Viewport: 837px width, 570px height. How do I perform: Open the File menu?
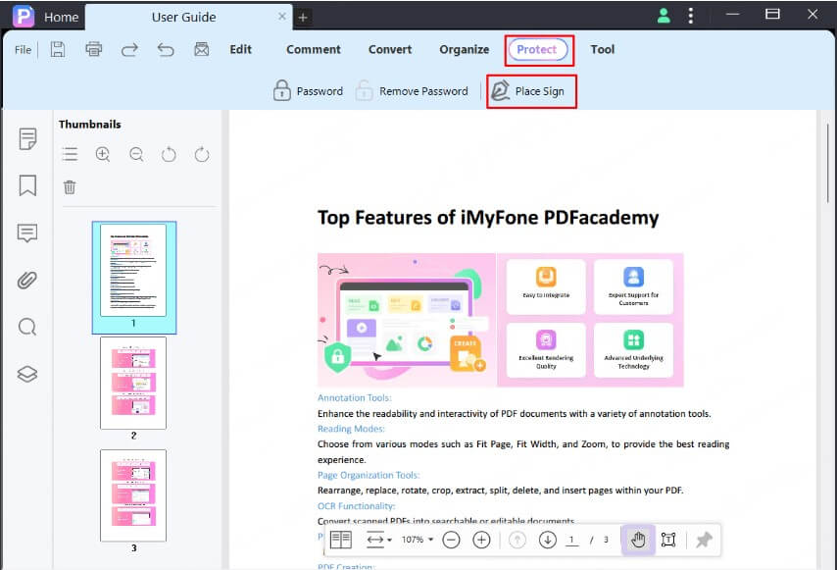23,50
